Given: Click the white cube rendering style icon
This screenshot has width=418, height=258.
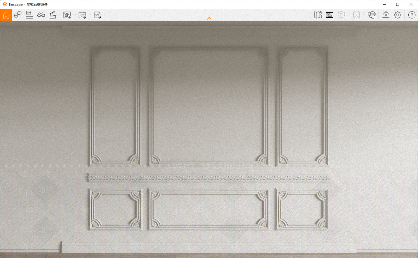Looking at the screenshot, I should click(x=341, y=15).
